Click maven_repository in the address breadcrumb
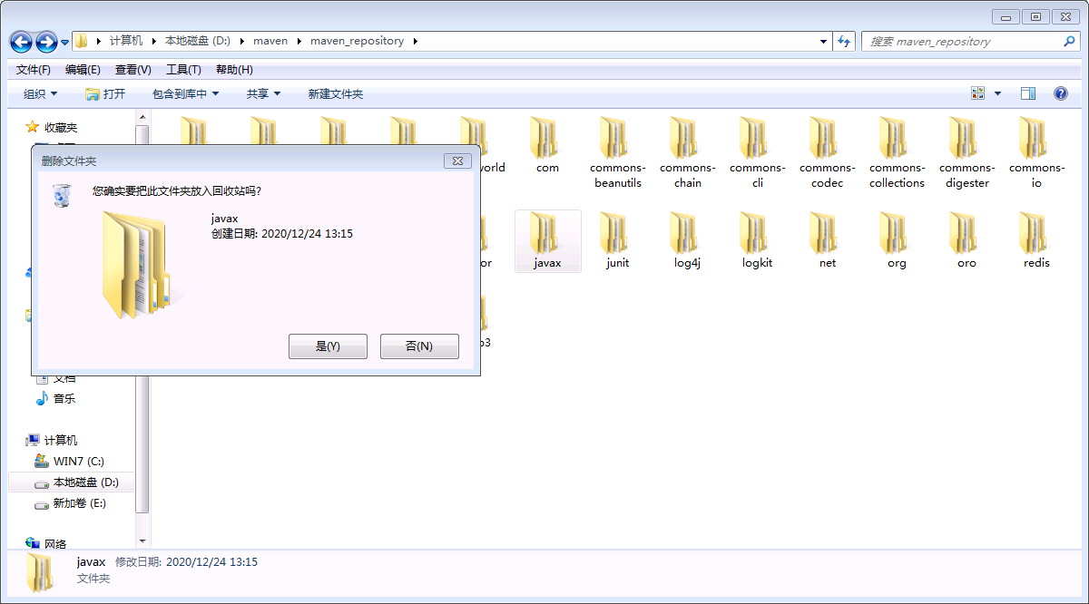 point(357,41)
